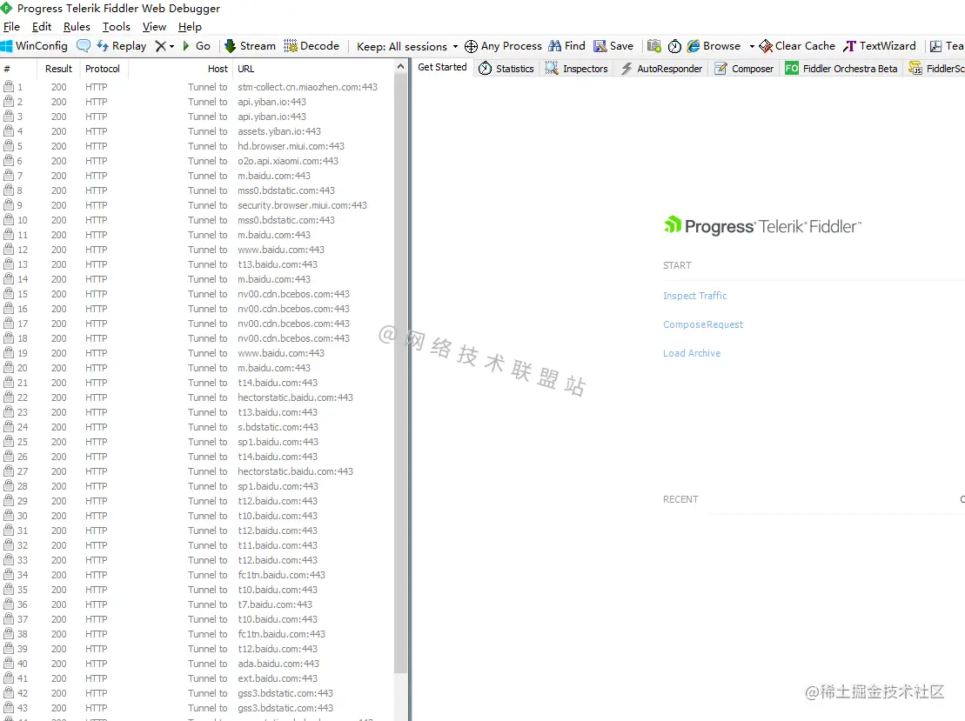
Task: Switch to the Statistics tab
Action: [x=506, y=69]
